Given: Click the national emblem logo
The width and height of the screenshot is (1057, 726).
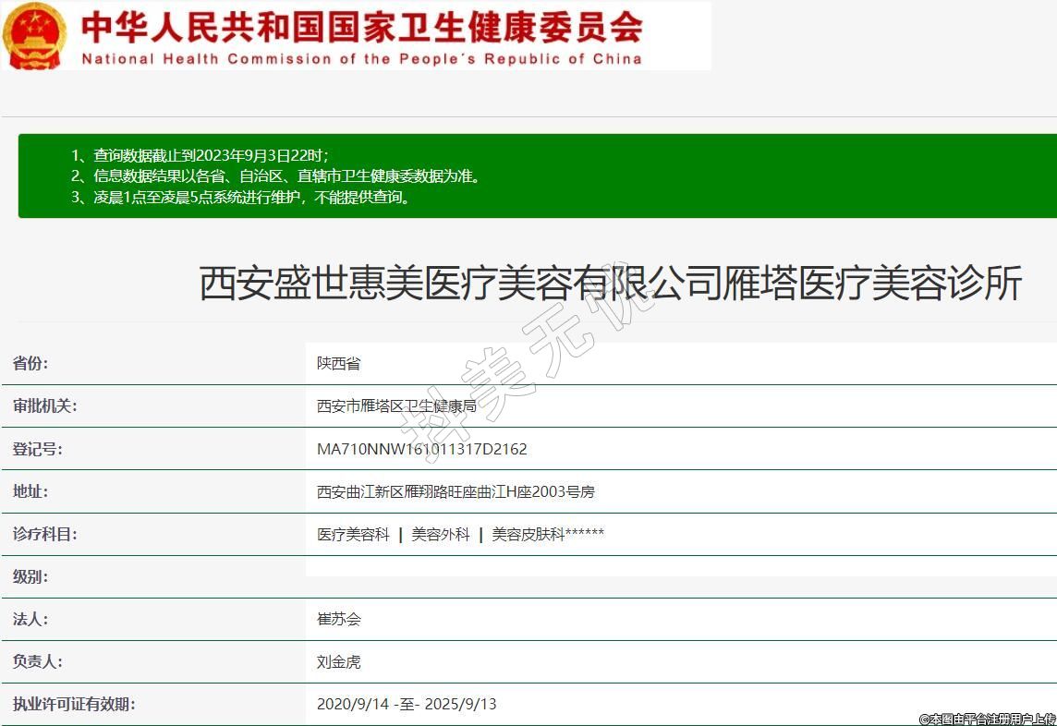Looking at the screenshot, I should pos(36,35).
